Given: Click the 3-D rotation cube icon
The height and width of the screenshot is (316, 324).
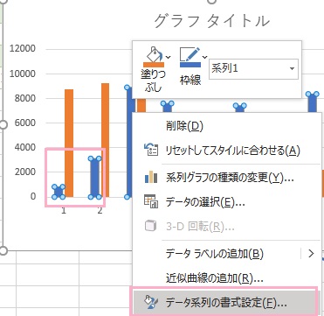Looking at the screenshot, I should (x=151, y=226).
